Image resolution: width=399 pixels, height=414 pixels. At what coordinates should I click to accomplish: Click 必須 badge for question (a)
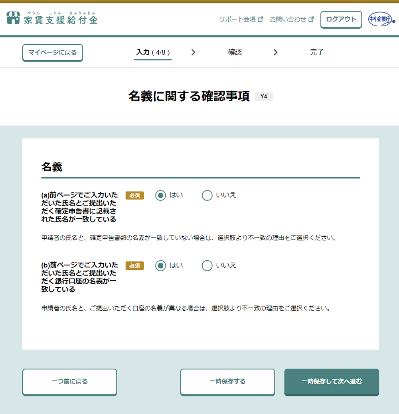click(134, 195)
